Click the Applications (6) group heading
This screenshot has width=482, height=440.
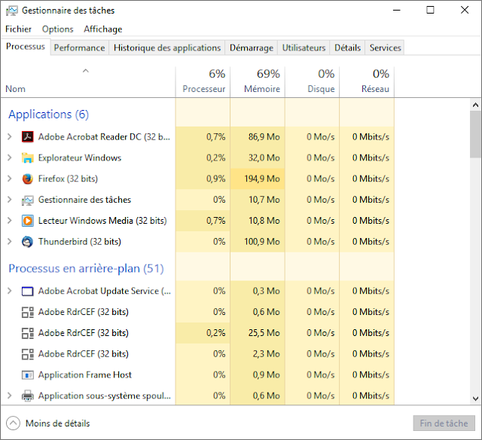[48, 115]
